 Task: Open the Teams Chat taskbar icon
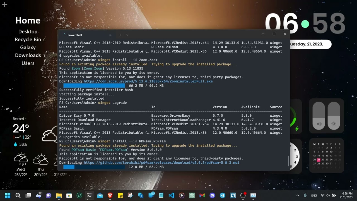click(49, 195)
